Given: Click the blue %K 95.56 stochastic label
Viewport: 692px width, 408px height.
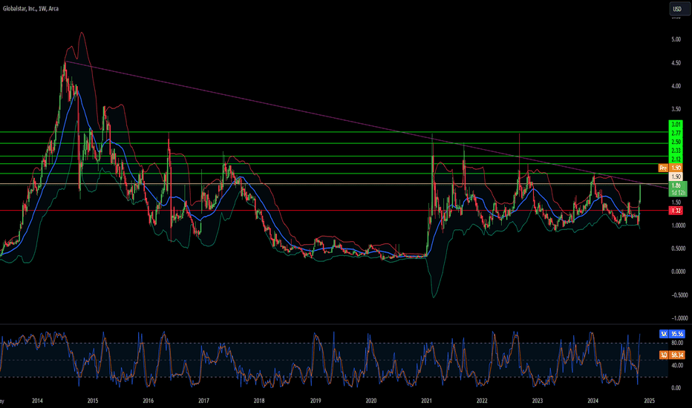Looking at the screenshot, I should (x=672, y=334).
